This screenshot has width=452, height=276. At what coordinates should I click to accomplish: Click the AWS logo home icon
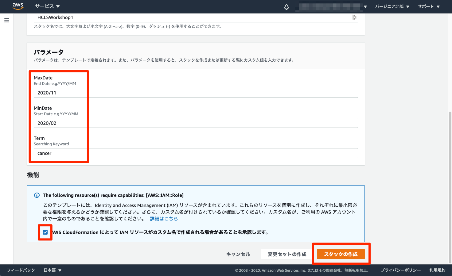coord(18,6)
